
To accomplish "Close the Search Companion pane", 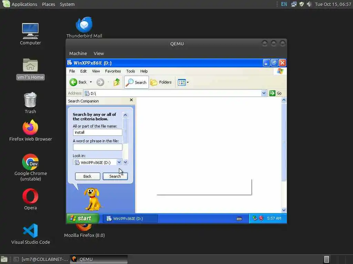I will (x=131, y=100).
